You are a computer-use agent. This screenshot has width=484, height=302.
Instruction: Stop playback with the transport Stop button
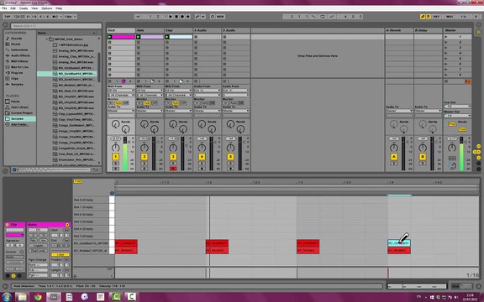176,17
